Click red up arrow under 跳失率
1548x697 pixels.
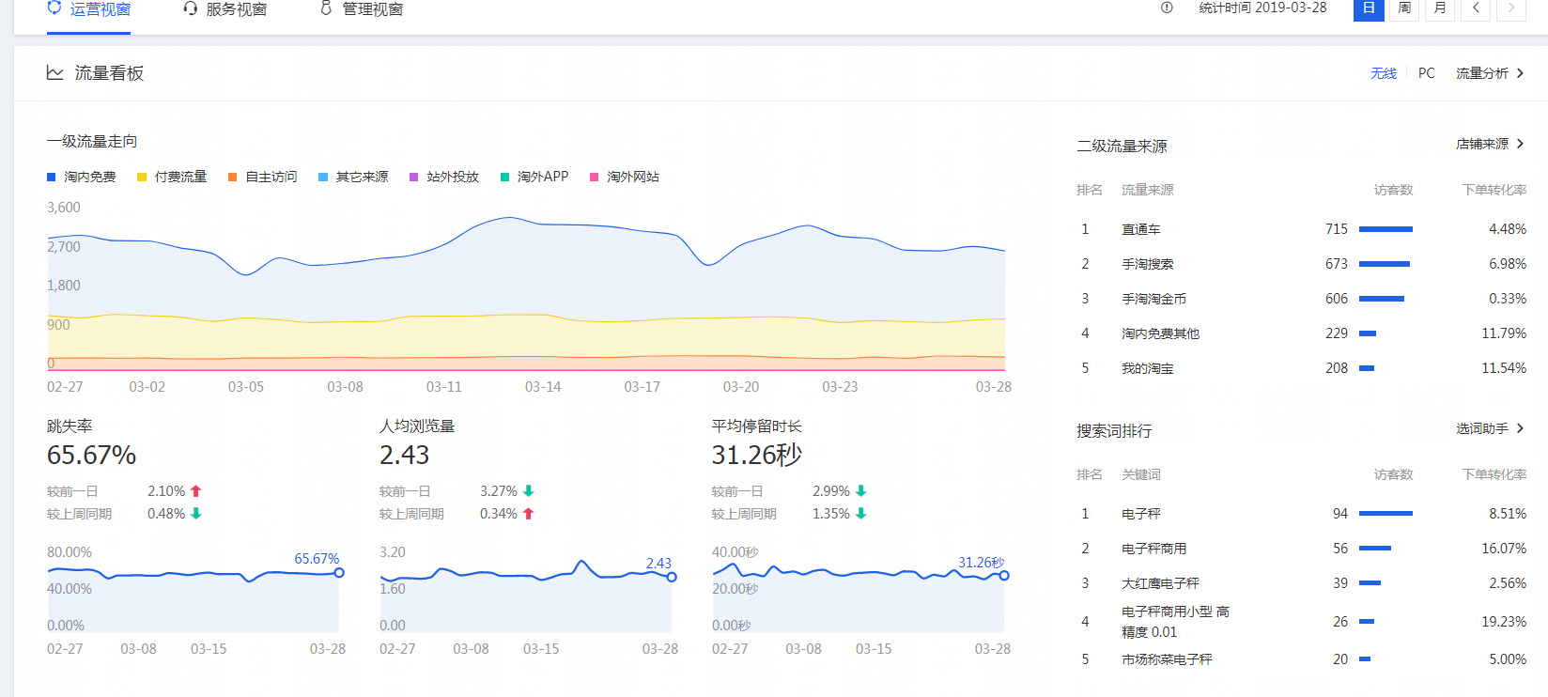coord(196,491)
